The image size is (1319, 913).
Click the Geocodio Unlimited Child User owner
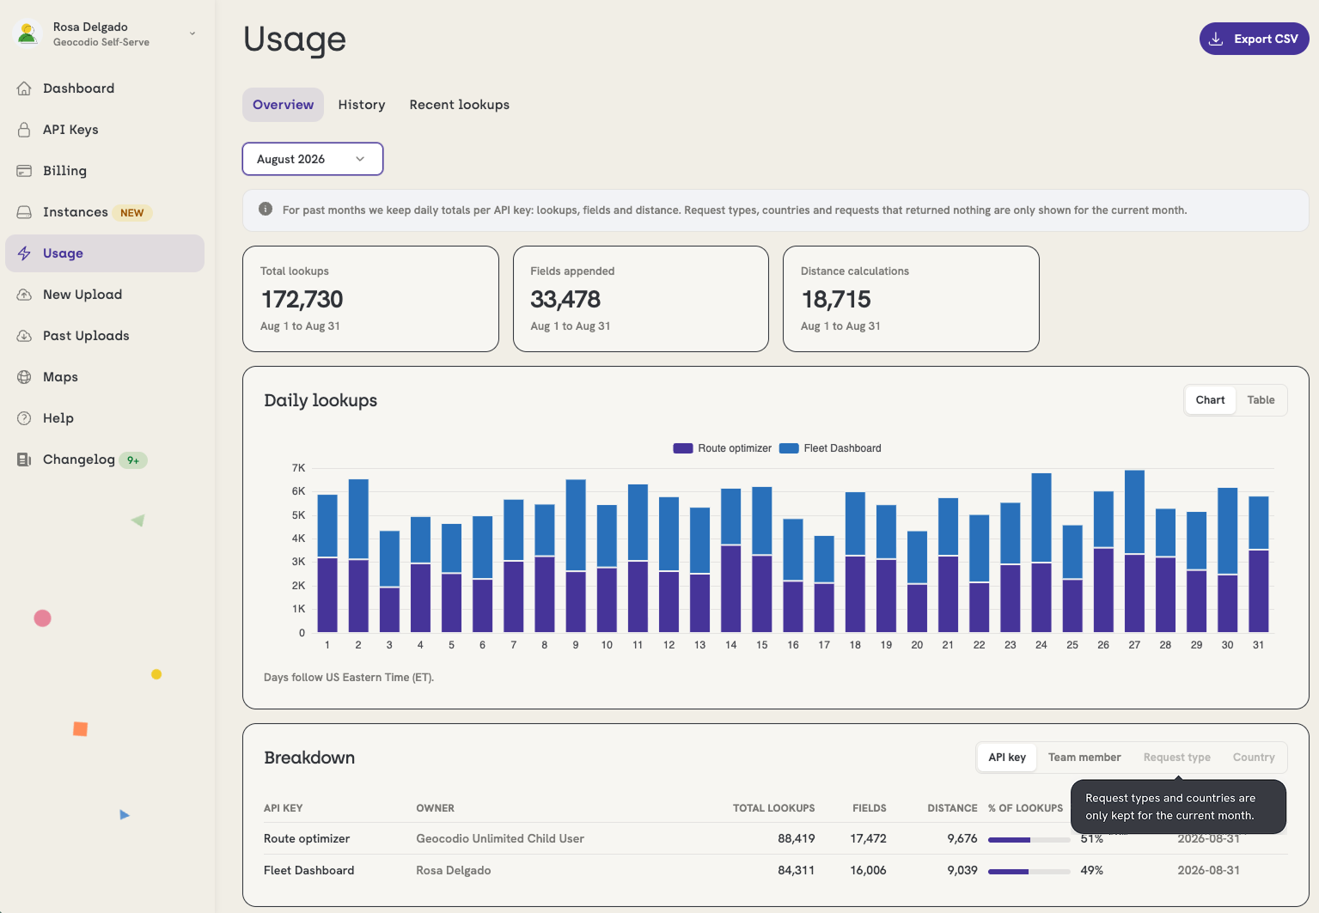tap(500, 839)
